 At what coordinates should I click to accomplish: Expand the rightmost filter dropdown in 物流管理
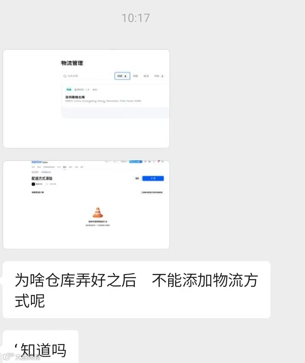point(159,76)
